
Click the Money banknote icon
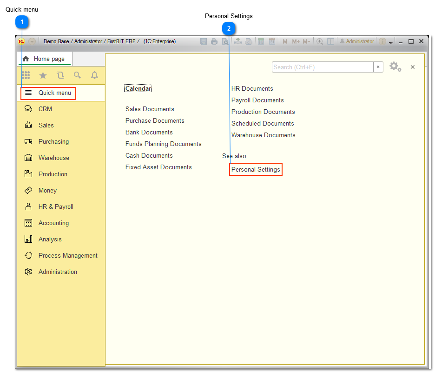(x=28, y=190)
